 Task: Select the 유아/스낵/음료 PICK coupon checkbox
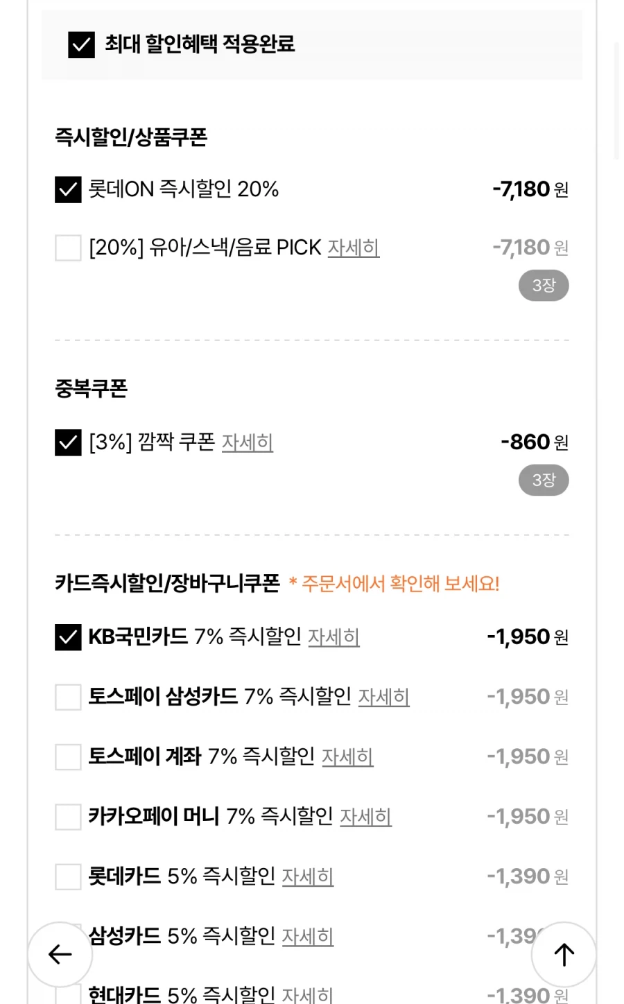coord(68,248)
